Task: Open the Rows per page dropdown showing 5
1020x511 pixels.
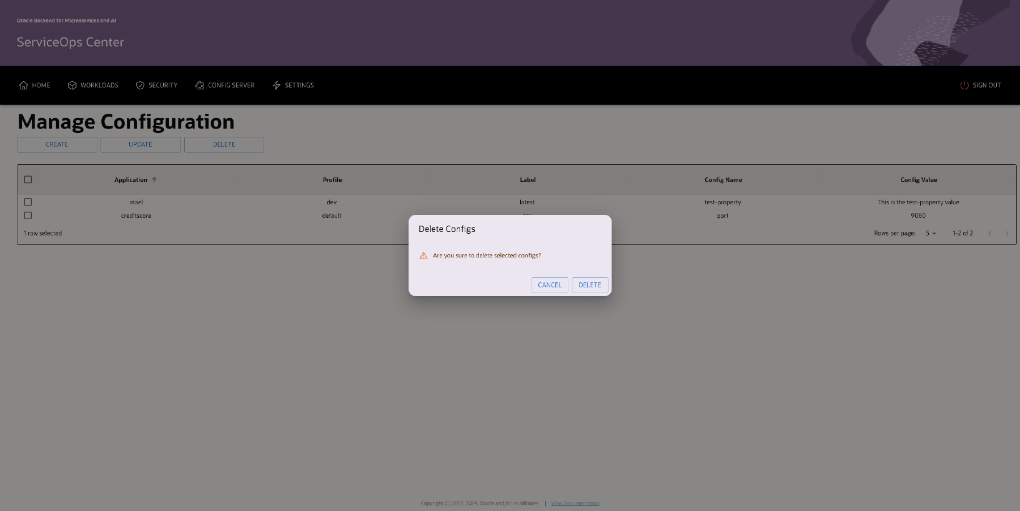Action: click(929, 233)
